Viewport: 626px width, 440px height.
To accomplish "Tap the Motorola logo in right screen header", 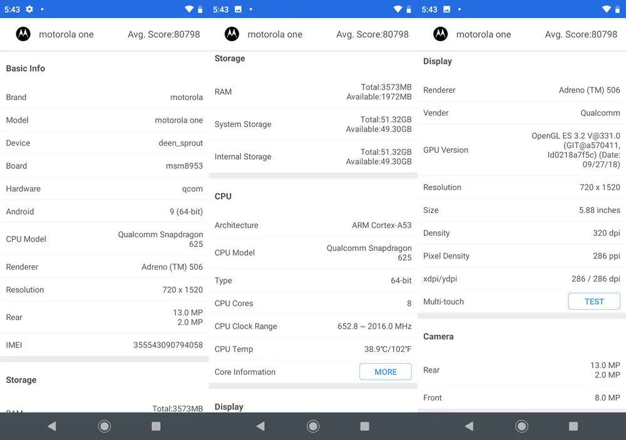I will [x=440, y=34].
